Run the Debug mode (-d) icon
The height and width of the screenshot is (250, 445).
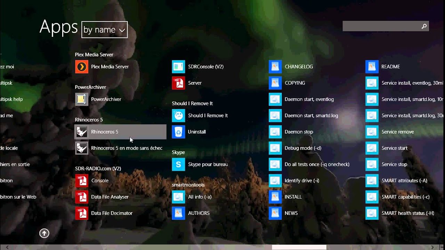click(275, 148)
